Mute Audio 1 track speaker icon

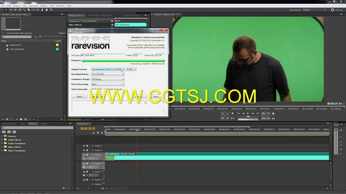coord(84,163)
